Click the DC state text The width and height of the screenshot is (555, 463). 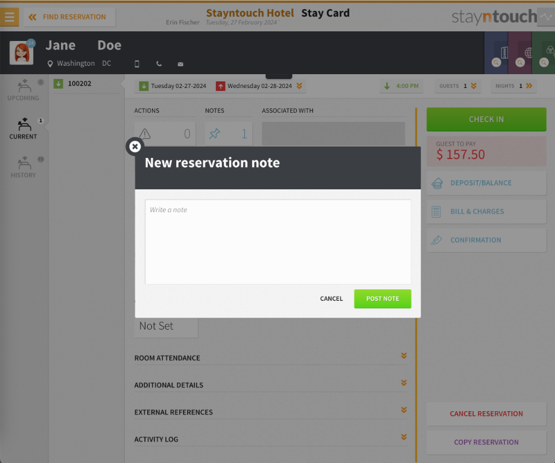[107, 63]
